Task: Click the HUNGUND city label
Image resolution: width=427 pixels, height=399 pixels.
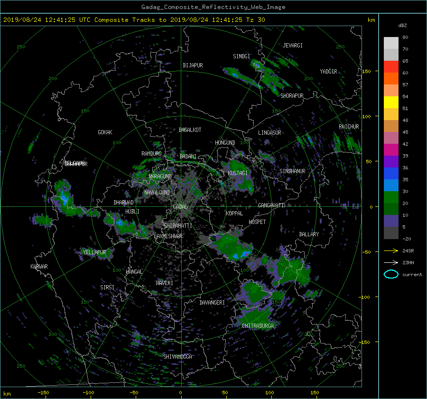Action: 225,143
